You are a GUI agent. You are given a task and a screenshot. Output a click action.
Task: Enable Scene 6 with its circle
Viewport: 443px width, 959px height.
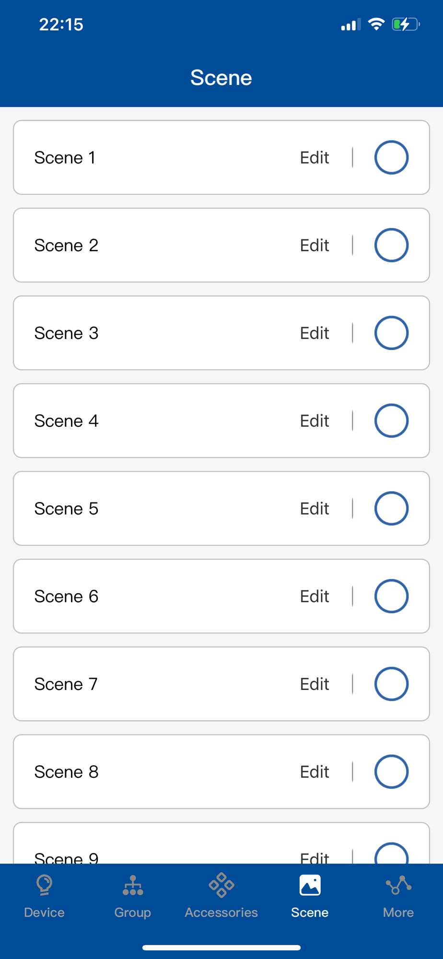coord(391,596)
